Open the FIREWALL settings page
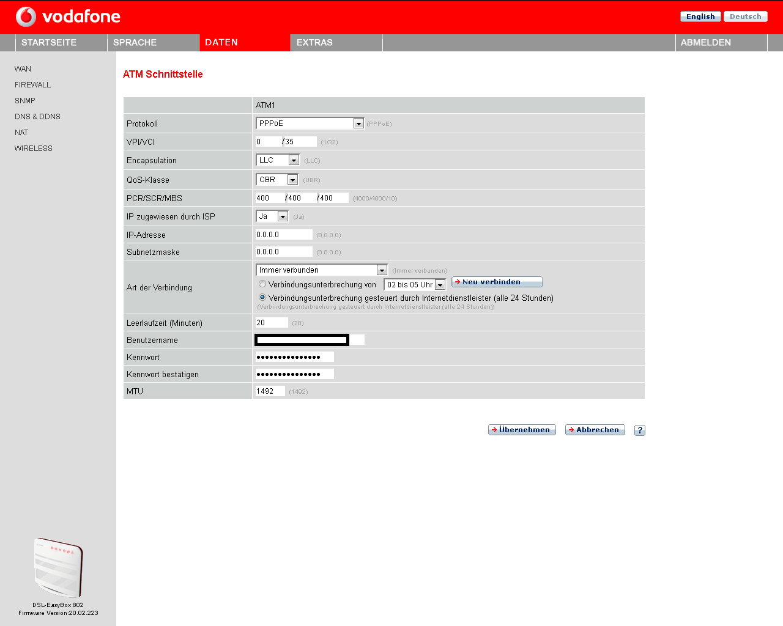Viewport: 783px width, 626px height. click(32, 84)
